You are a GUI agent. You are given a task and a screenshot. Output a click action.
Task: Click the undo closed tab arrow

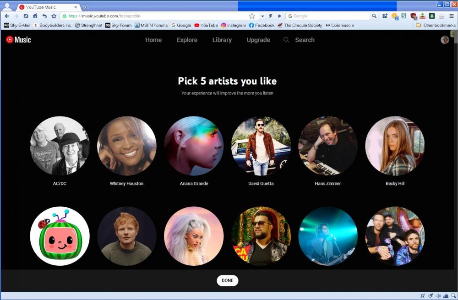click(44, 16)
